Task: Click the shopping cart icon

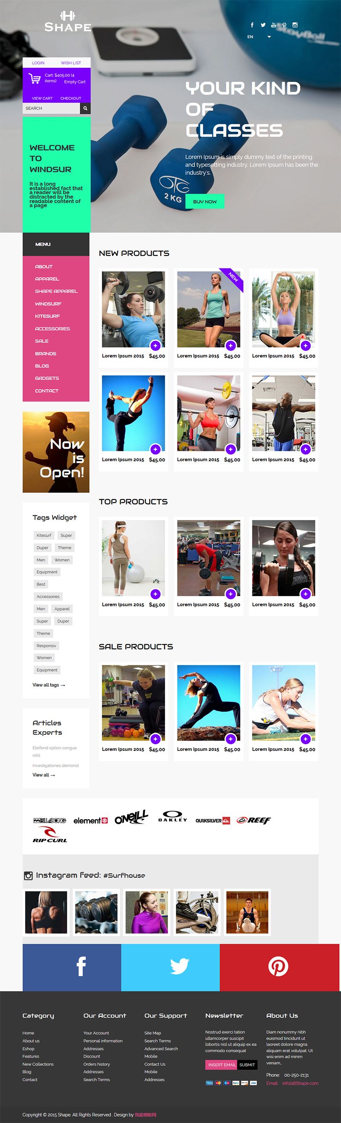Action: [x=35, y=79]
